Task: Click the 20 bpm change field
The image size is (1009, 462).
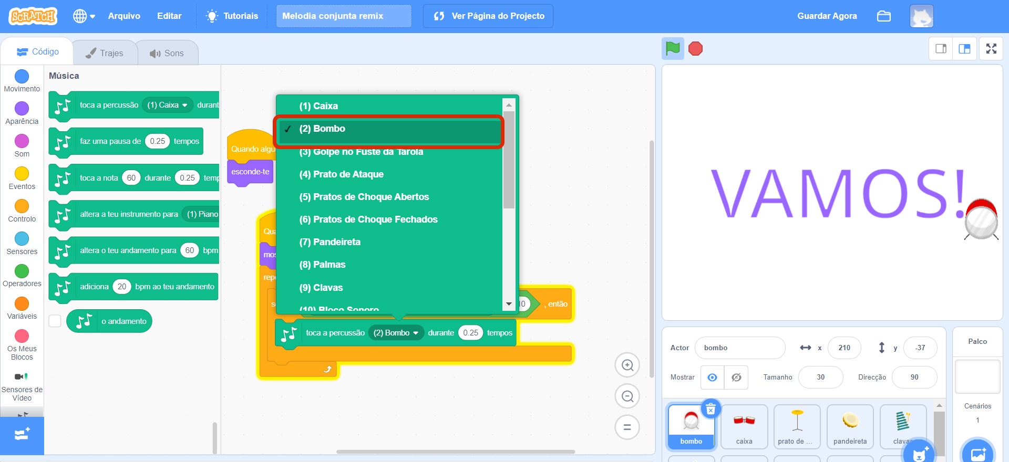Action: (122, 287)
